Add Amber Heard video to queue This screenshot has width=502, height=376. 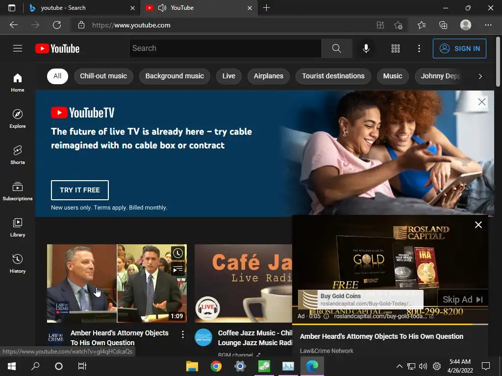tap(178, 269)
